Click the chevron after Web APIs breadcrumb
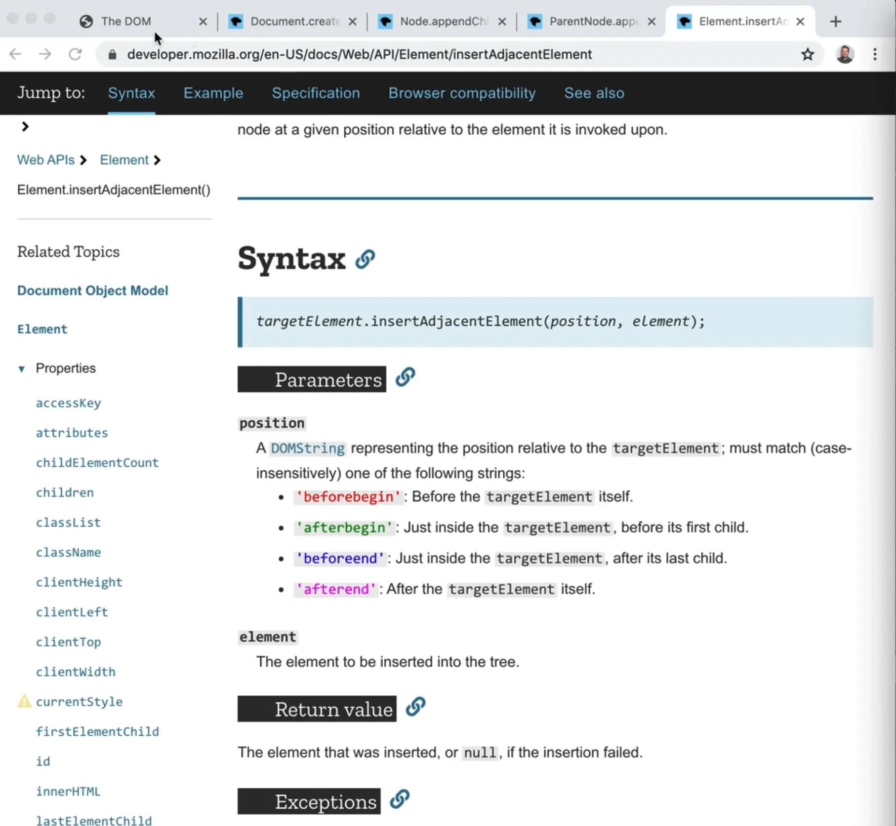 tap(83, 160)
